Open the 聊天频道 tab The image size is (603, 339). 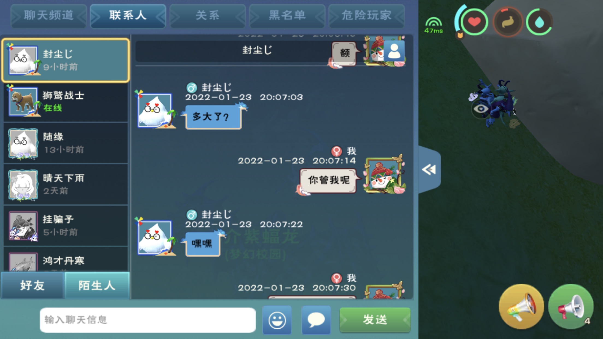(49, 16)
